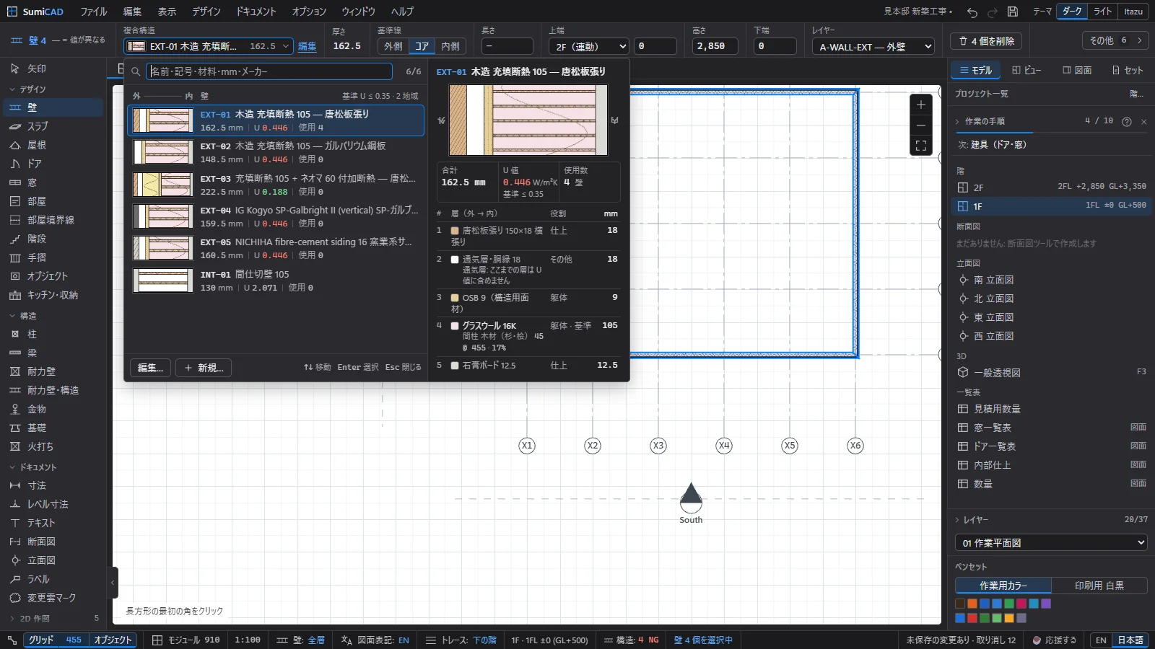Image resolution: width=1155 pixels, height=649 pixels.
Task: Click the 編集 link beside structure dropdown
Action: [308, 46]
